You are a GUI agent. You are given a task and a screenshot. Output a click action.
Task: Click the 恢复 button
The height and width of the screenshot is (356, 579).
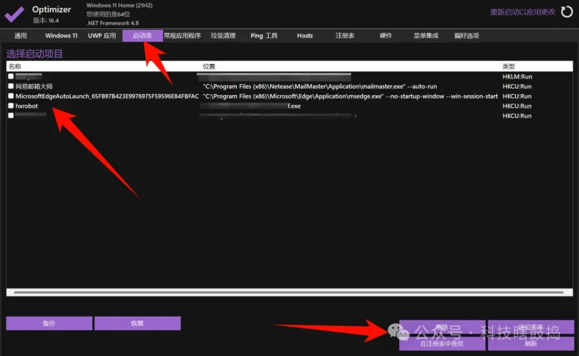pyautogui.click(x=137, y=323)
